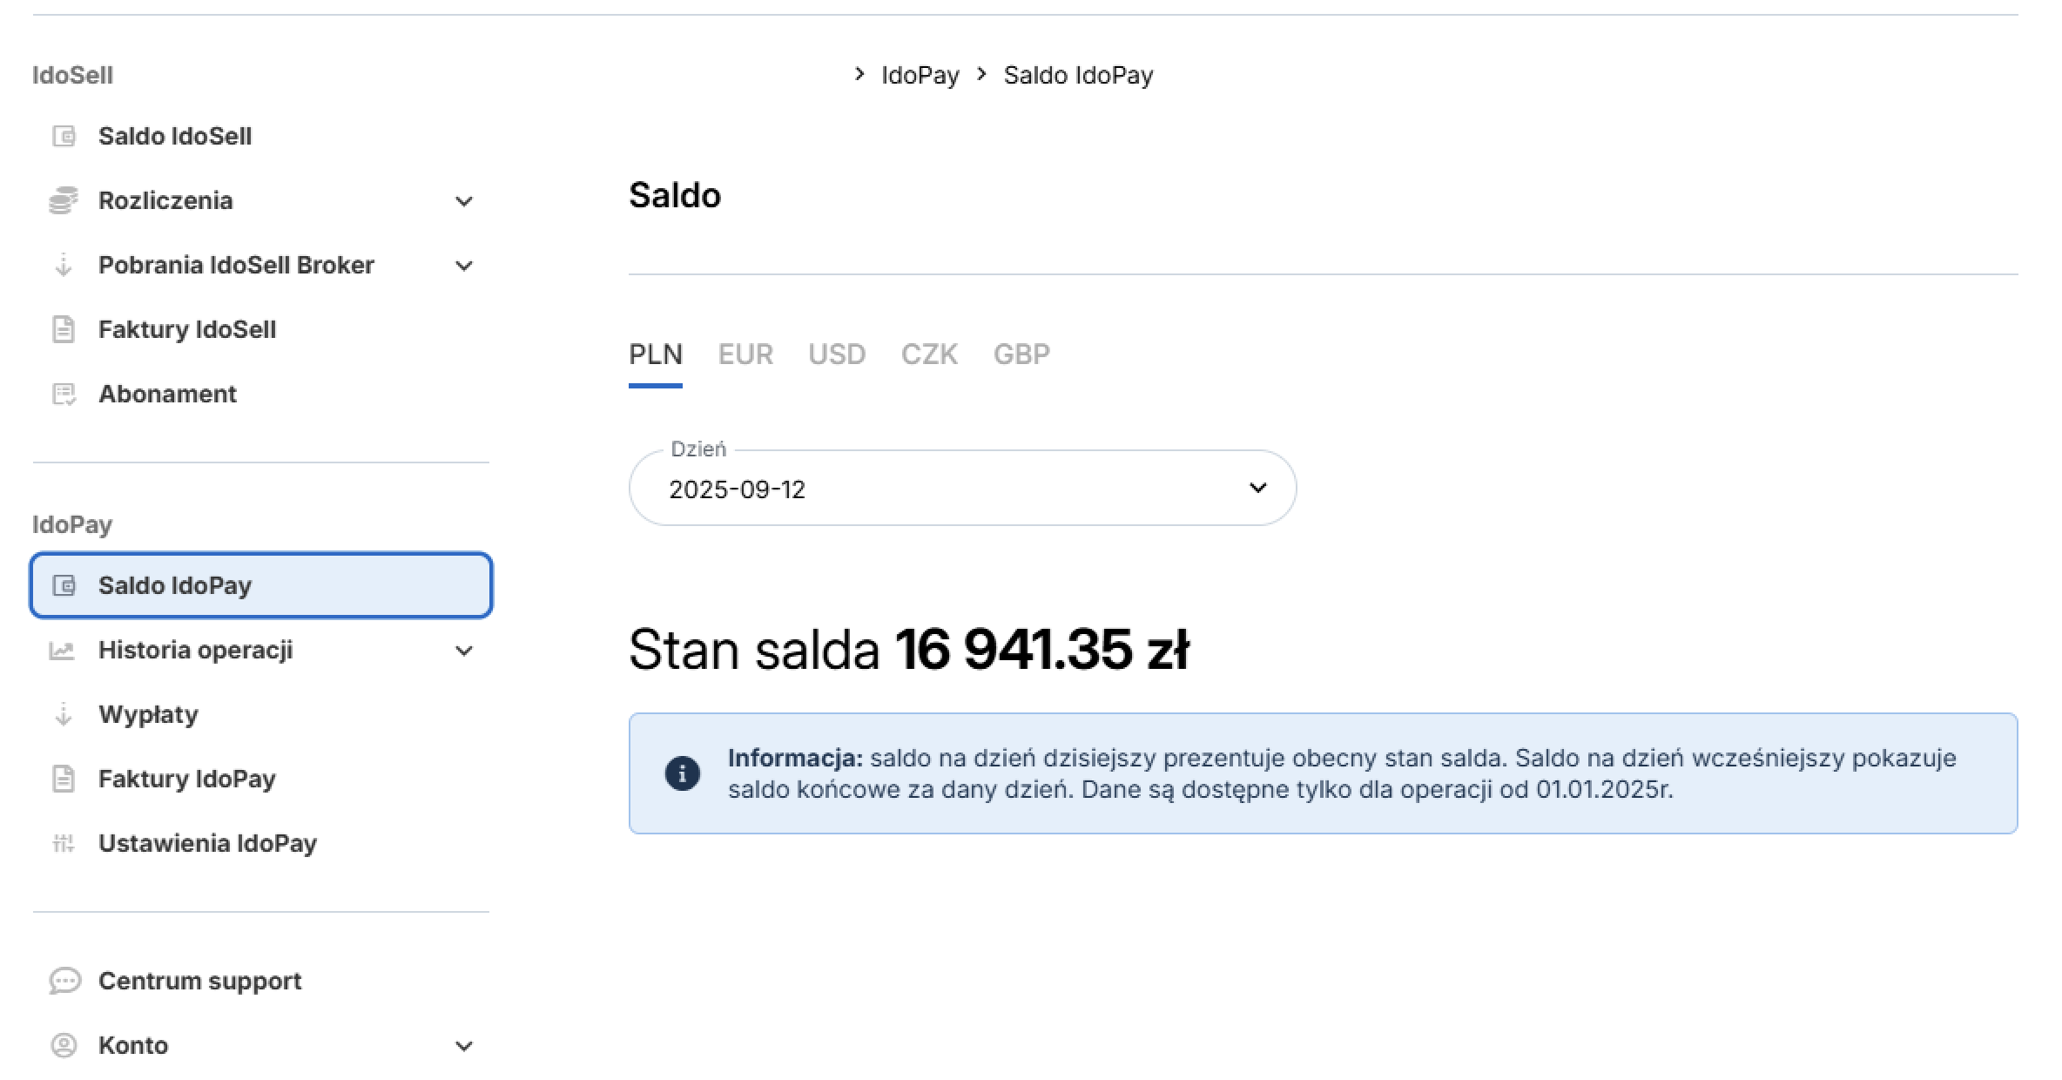The height and width of the screenshot is (1080, 2062).
Task: Go to IdoPay in the breadcrumb
Action: [x=920, y=75]
